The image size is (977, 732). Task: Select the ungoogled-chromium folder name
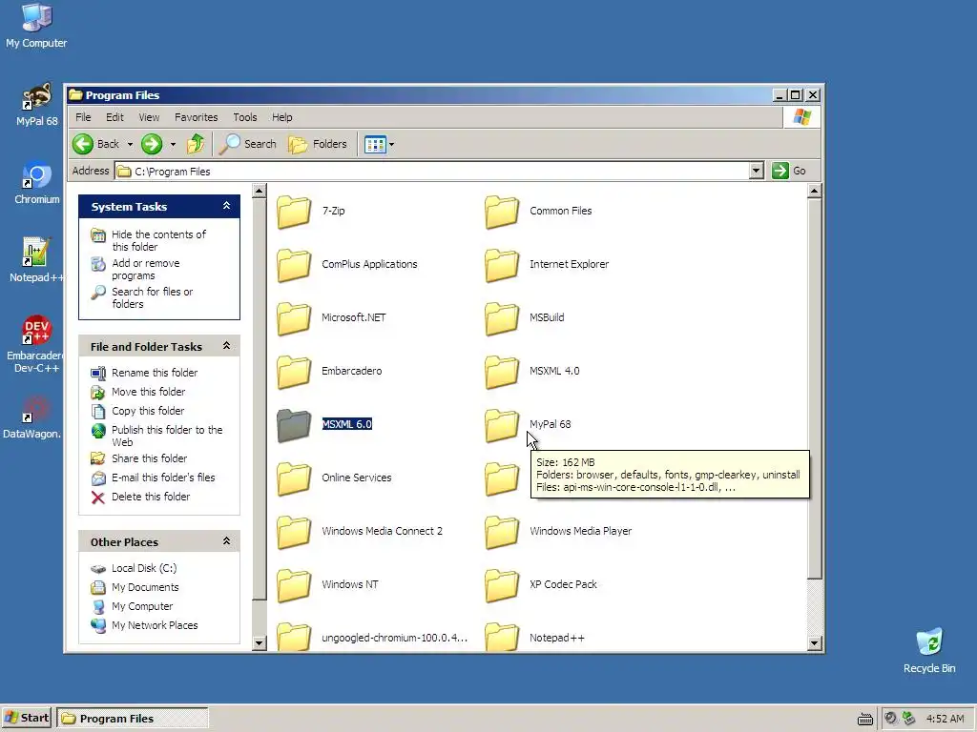[x=394, y=638]
